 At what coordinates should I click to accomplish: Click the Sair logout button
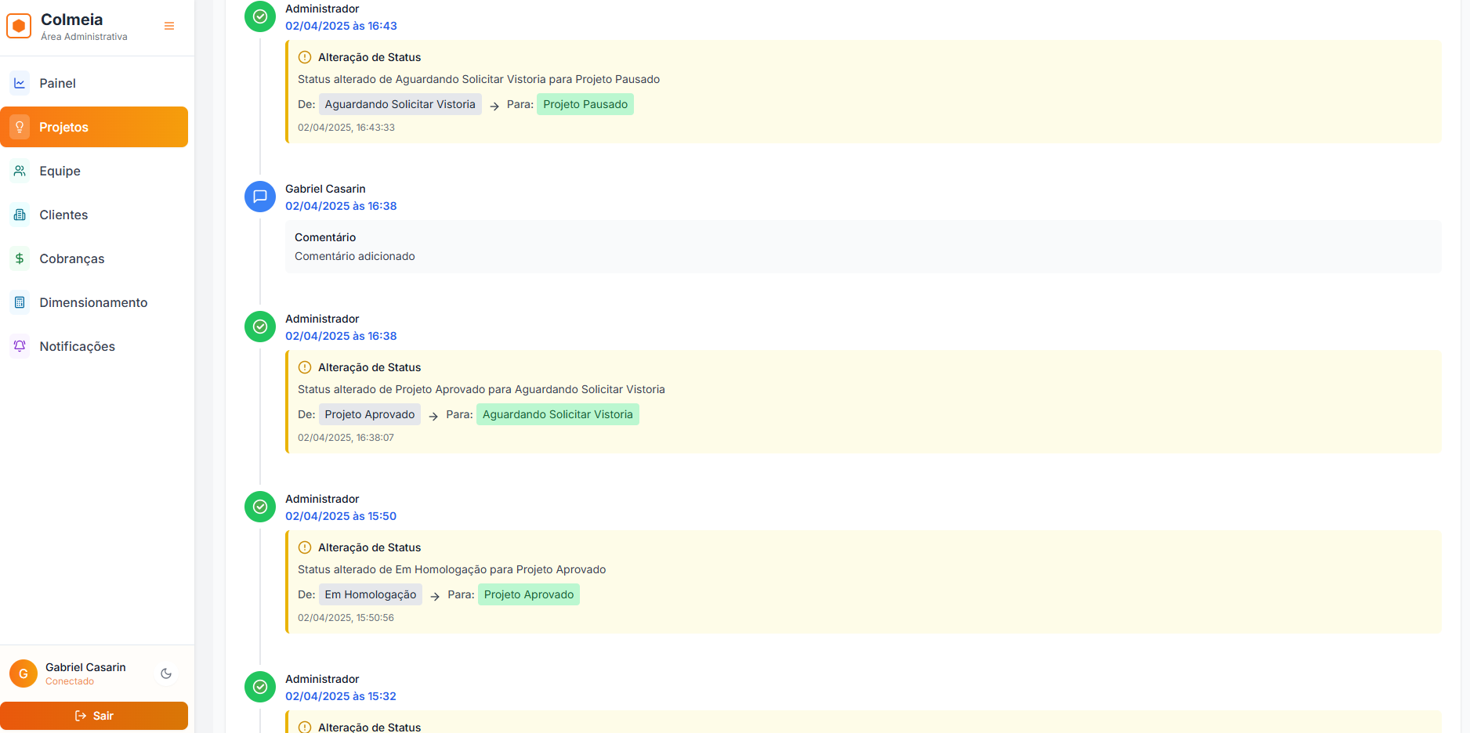click(x=94, y=716)
